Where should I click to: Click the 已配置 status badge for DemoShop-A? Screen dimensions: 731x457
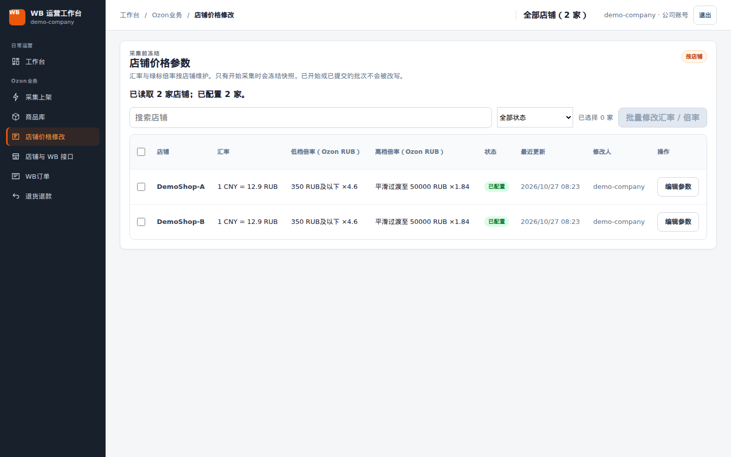(496, 187)
